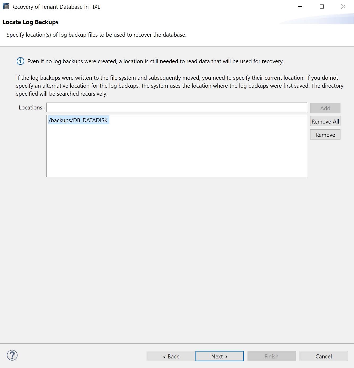This screenshot has width=354, height=368.
Task: Click the Locate Log Backups heading
Action: click(31, 22)
